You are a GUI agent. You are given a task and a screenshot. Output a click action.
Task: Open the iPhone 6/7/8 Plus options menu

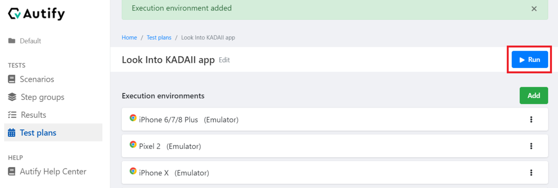[x=531, y=120]
